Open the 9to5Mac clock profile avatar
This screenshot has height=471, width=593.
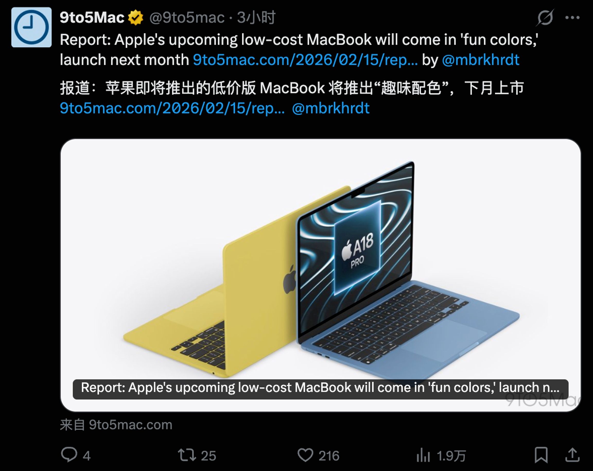[x=31, y=27]
